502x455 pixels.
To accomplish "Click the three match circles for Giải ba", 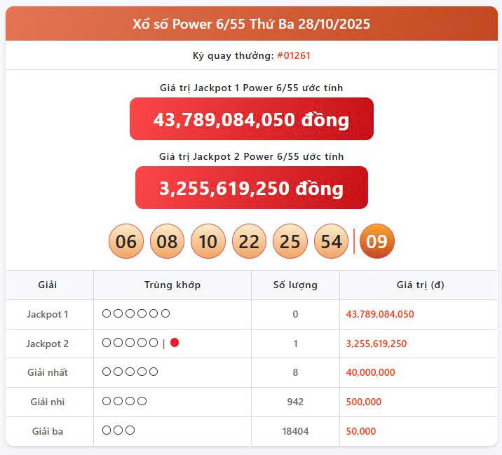I will pos(118,430).
